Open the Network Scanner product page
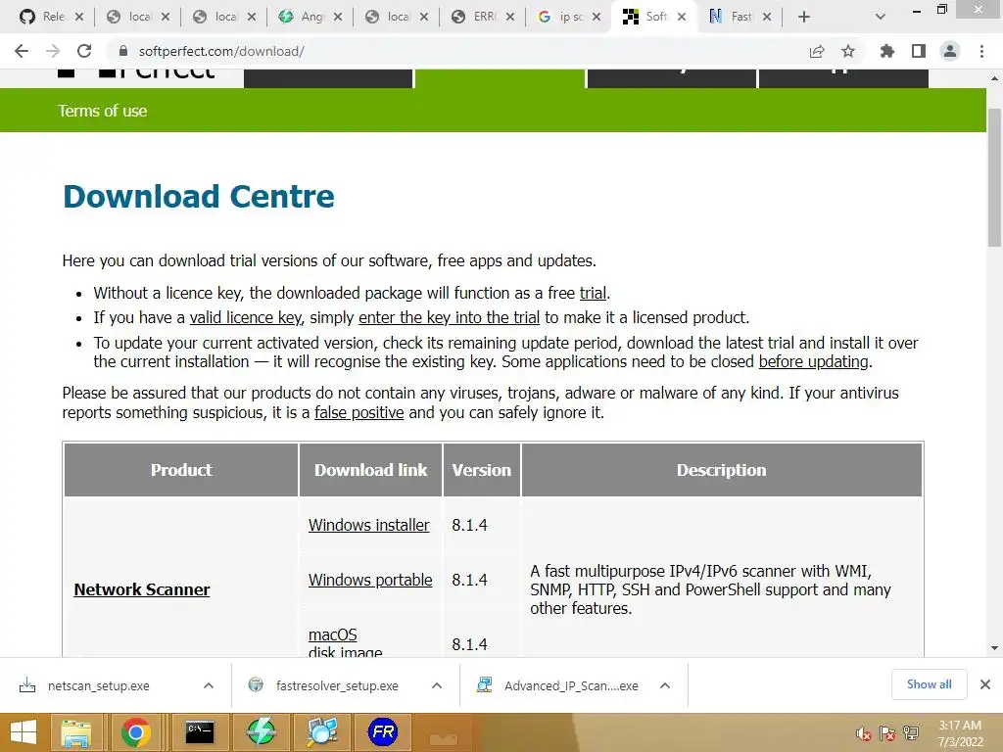 coord(141,589)
